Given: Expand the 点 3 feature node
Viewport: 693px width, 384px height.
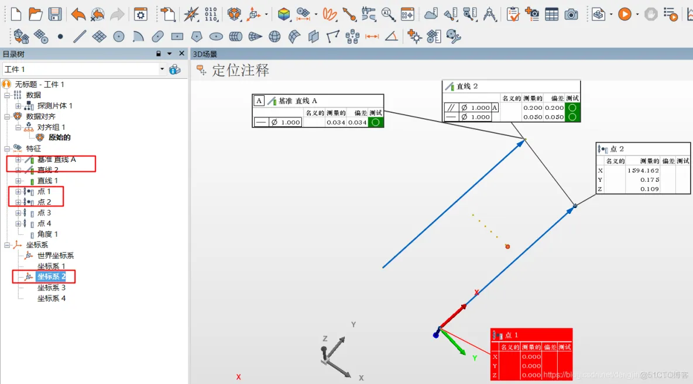Looking at the screenshot, I should click(18, 213).
